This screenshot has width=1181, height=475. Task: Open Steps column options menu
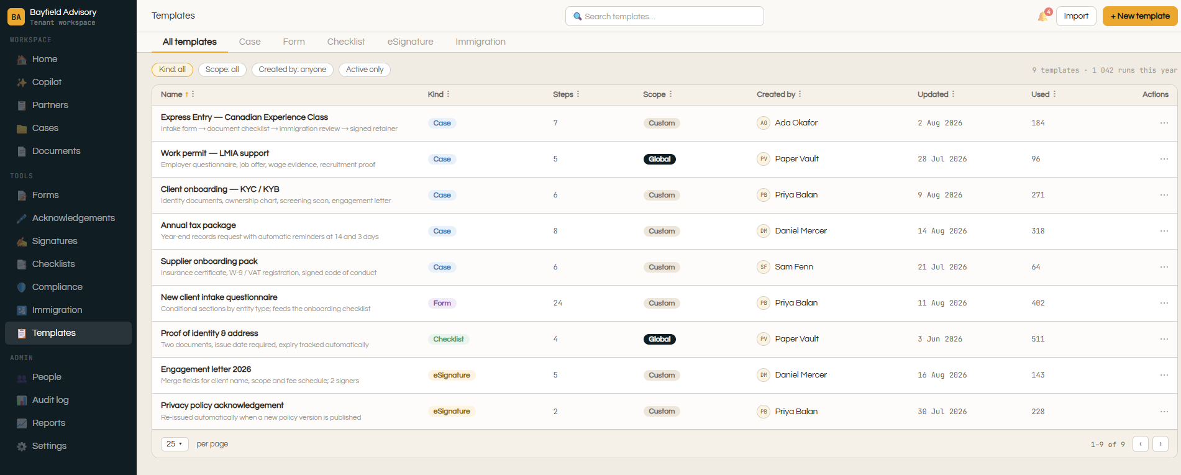578,94
